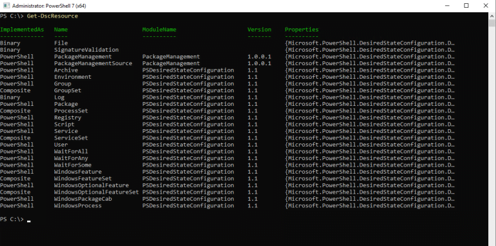Click the Environment resource name
This screenshot has height=246, width=496.
pyautogui.click(x=73, y=77)
